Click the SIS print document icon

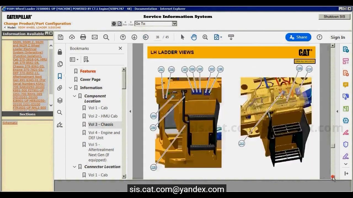click(119, 24)
